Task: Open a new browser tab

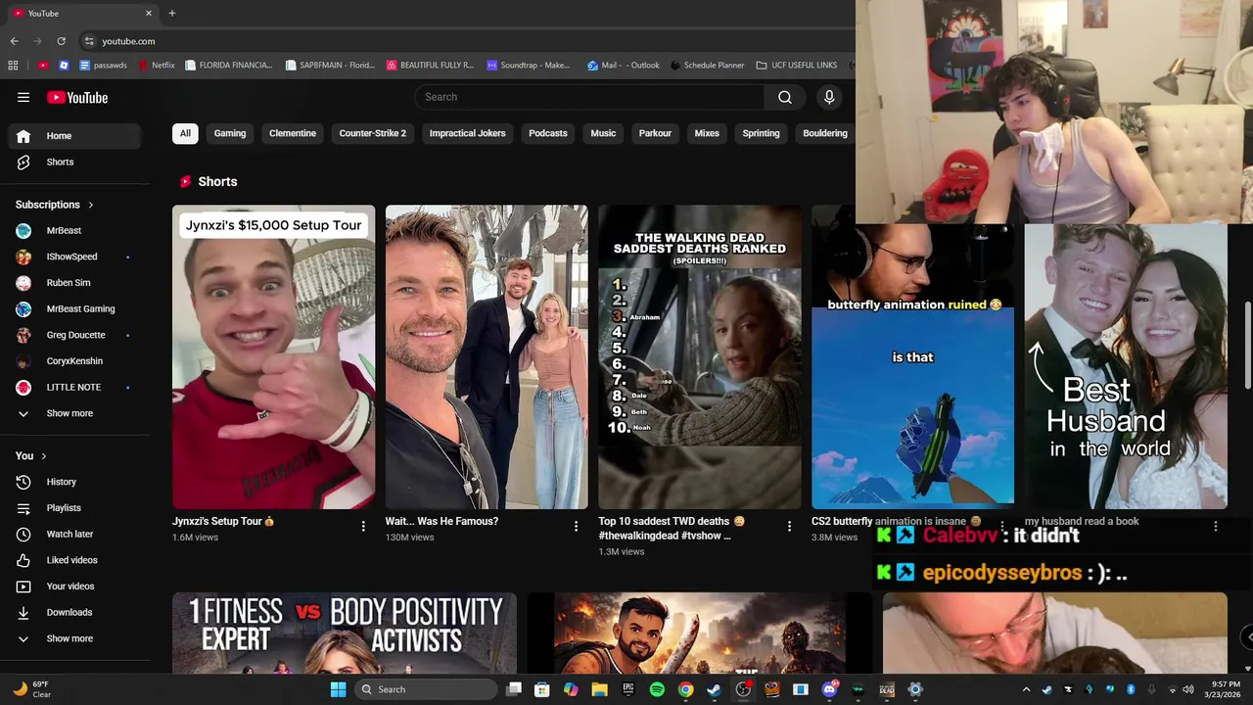Action: coord(172,13)
